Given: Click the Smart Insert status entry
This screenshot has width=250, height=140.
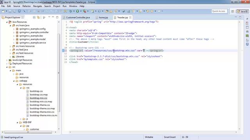Looking at the screenshot, I should coord(170,137).
